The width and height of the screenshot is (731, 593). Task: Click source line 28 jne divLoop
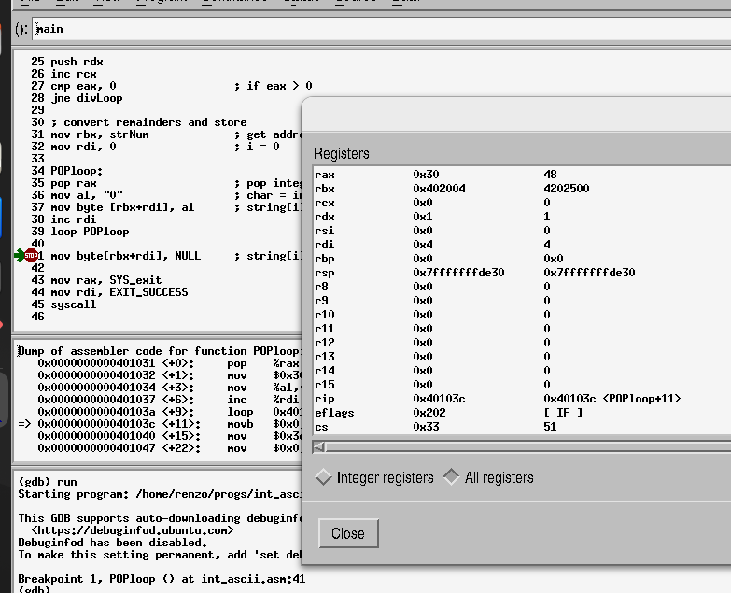click(x=77, y=98)
